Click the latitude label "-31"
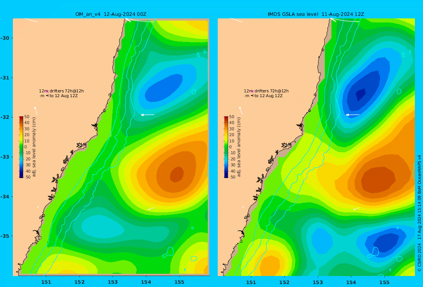423x287 pixels. coord(5,78)
